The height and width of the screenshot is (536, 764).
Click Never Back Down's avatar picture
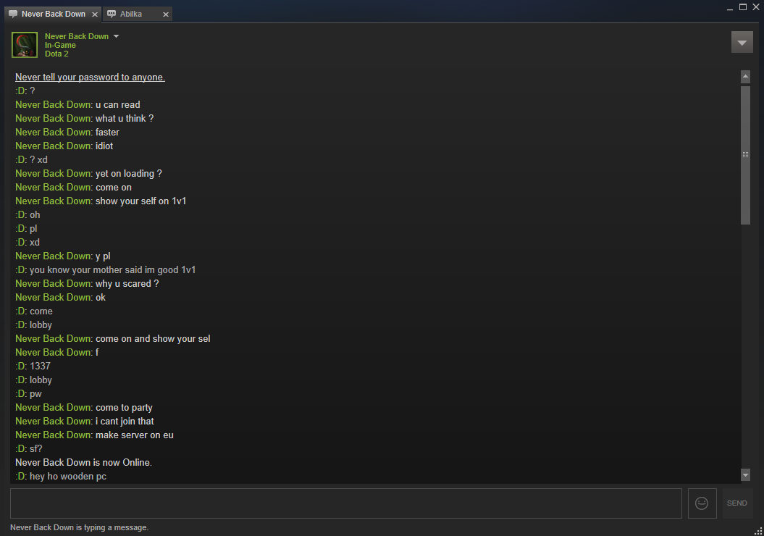coord(25,45)
